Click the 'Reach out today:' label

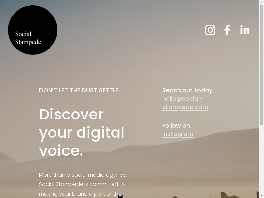(x=188, y=90)
